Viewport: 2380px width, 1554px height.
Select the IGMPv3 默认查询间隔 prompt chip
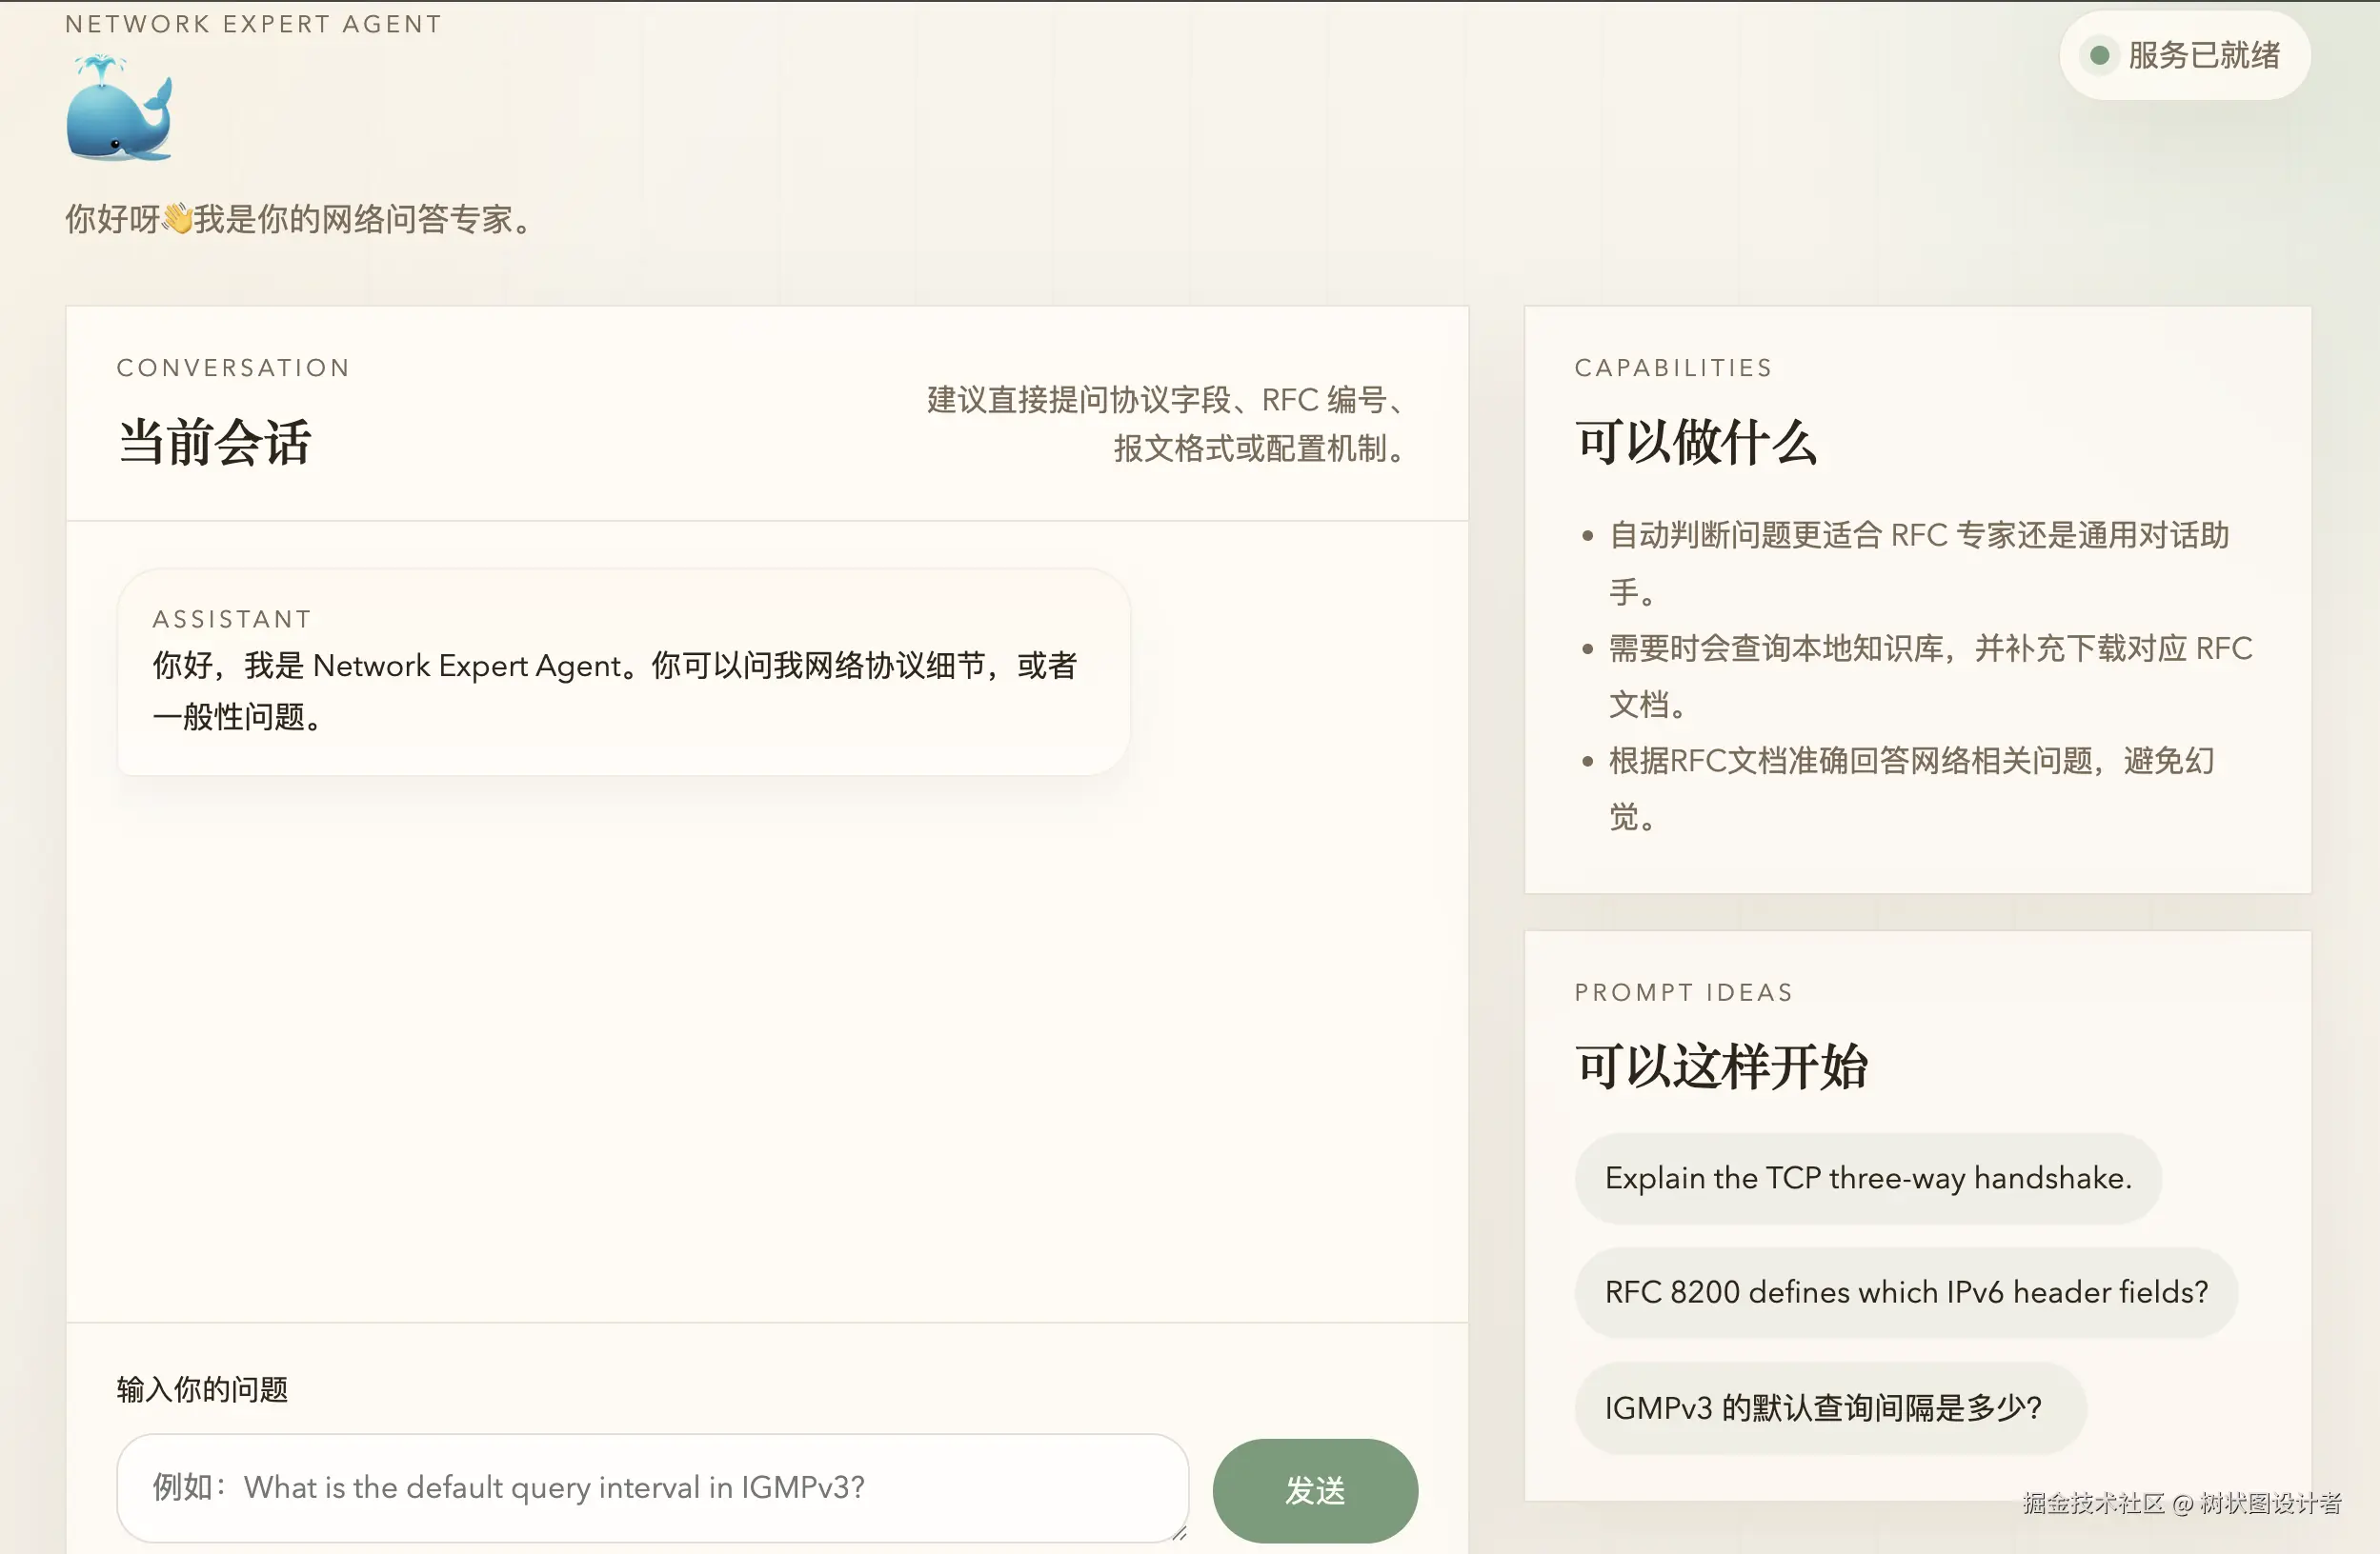[1829, 1407]
